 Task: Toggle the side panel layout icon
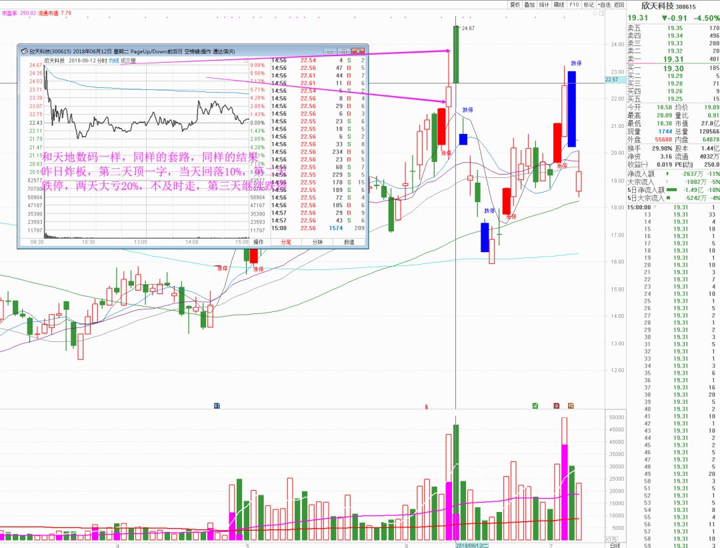(x=602, y=13)
